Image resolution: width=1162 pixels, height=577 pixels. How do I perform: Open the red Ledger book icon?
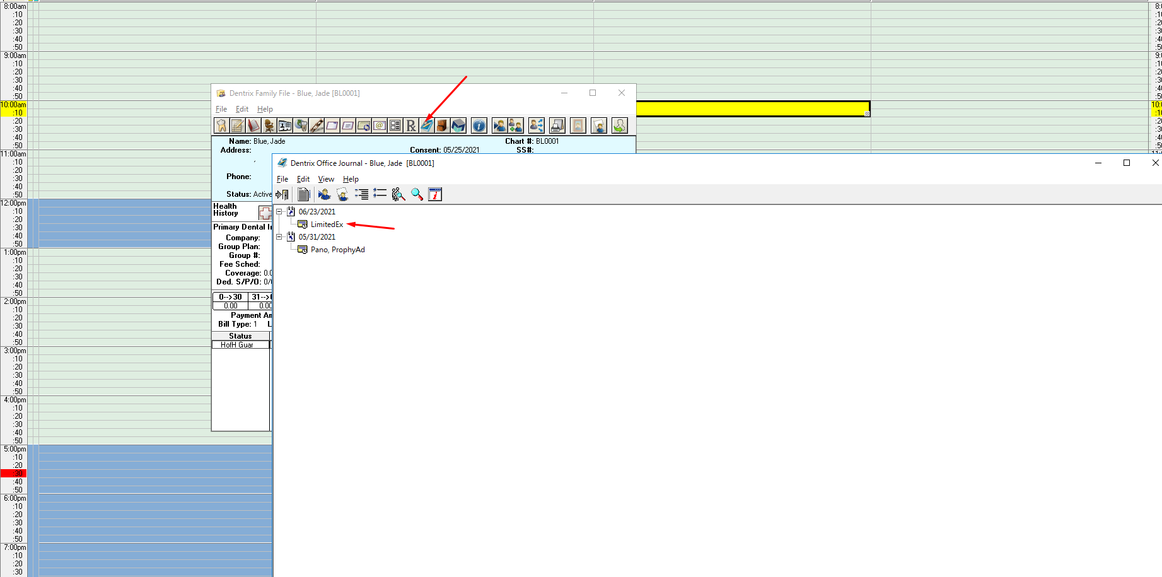click(x=253, y=125)
